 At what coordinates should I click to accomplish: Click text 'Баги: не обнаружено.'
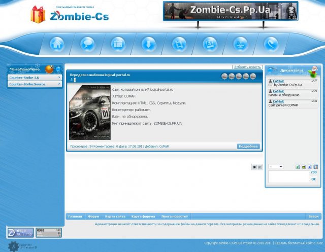(130, 117)
